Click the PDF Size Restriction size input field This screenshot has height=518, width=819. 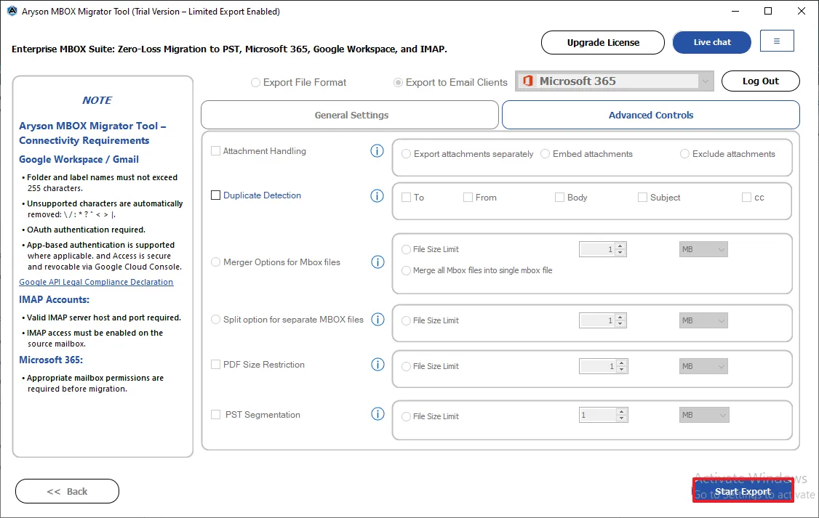598,366
